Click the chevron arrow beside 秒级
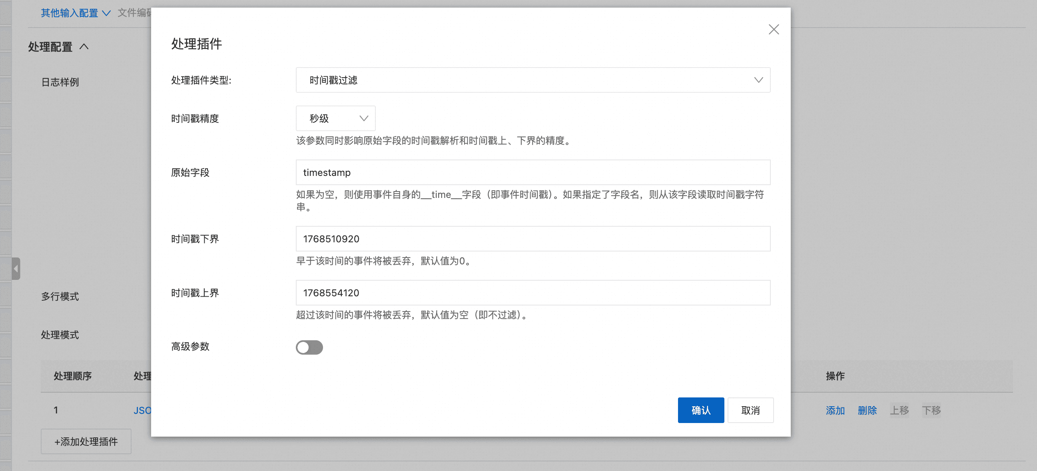This screenshot has height=471, width=1037. [363, 118]
